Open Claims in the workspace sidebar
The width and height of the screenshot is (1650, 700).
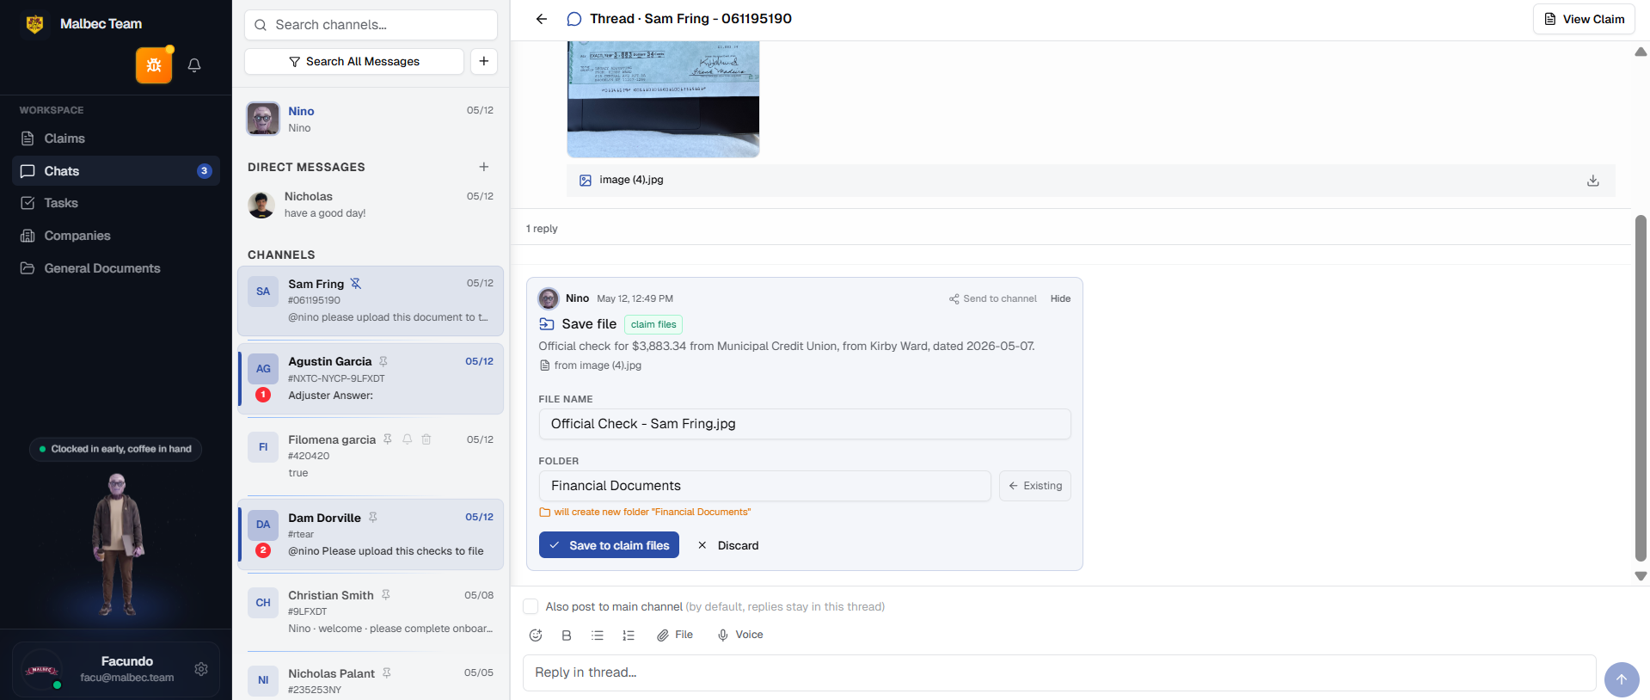click(x=116, y=138)
